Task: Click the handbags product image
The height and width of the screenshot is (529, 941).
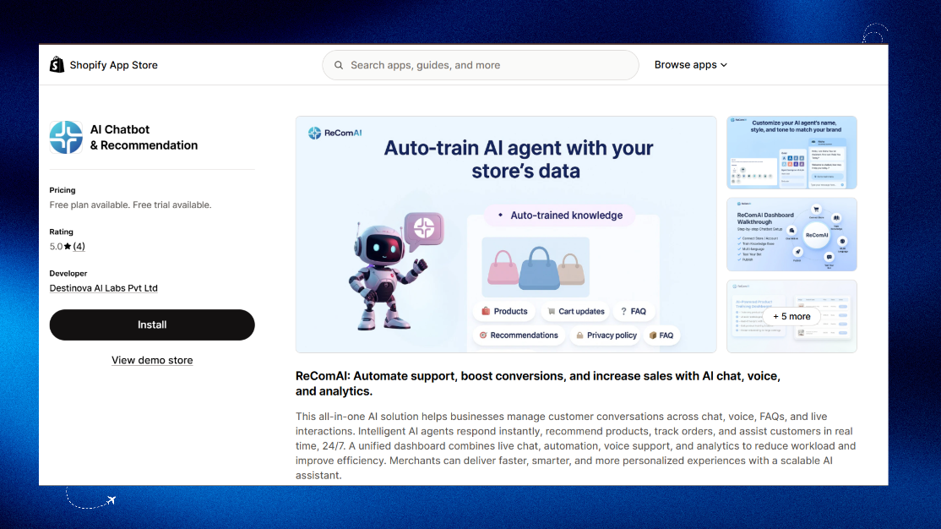Action: coord(536,266)
